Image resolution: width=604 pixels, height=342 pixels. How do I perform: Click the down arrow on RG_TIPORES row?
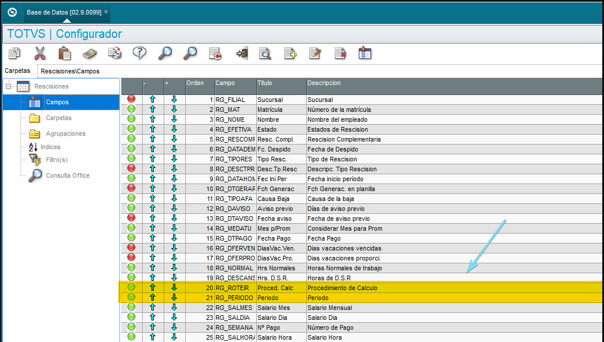(174, 158)
